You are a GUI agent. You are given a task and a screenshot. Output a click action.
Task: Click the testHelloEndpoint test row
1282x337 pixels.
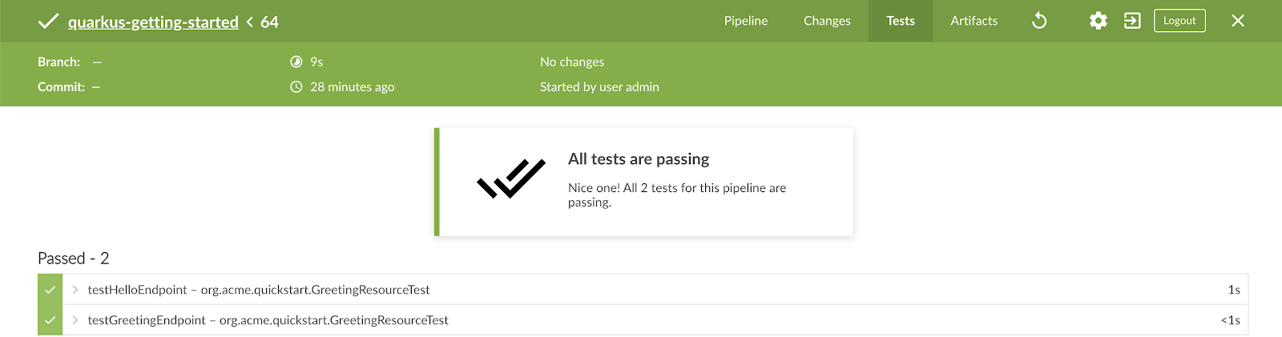643,290
